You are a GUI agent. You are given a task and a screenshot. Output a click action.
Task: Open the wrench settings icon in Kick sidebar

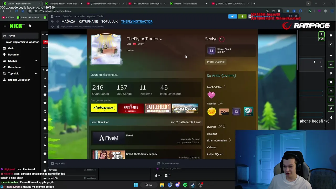(x=331, y=108)
